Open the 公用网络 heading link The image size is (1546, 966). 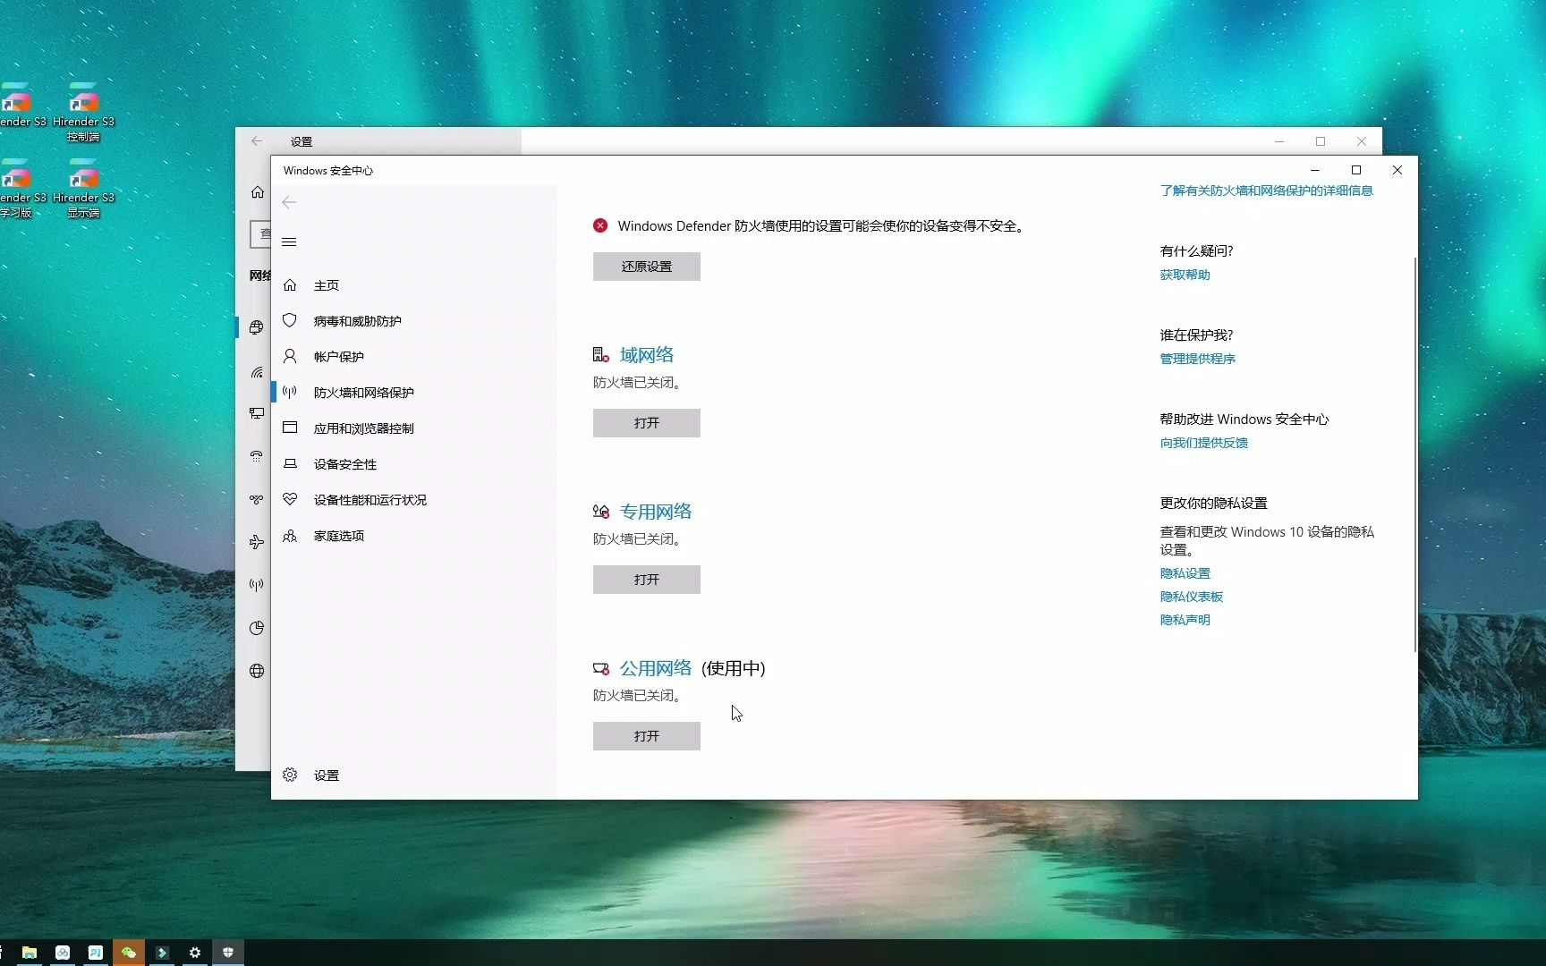[656, 668]
